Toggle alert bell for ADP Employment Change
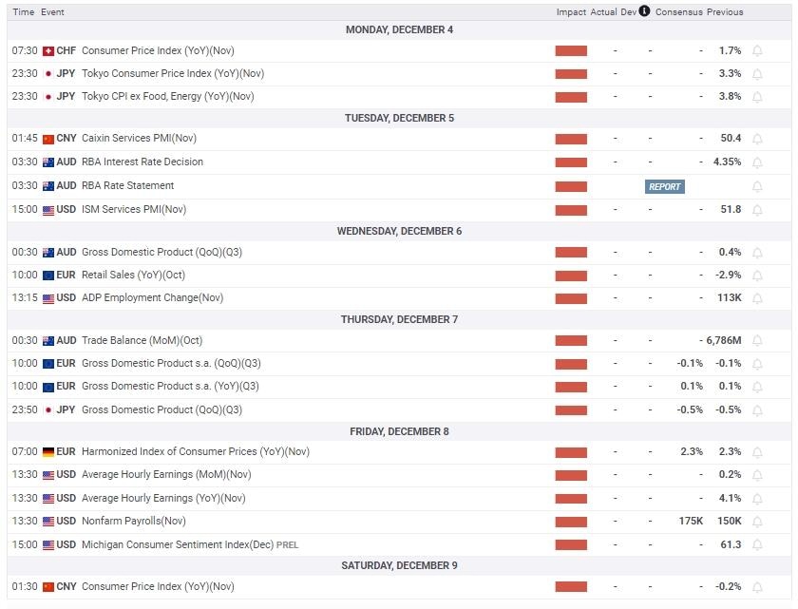This screenshot has height=609, width=798. click(757, 298)
